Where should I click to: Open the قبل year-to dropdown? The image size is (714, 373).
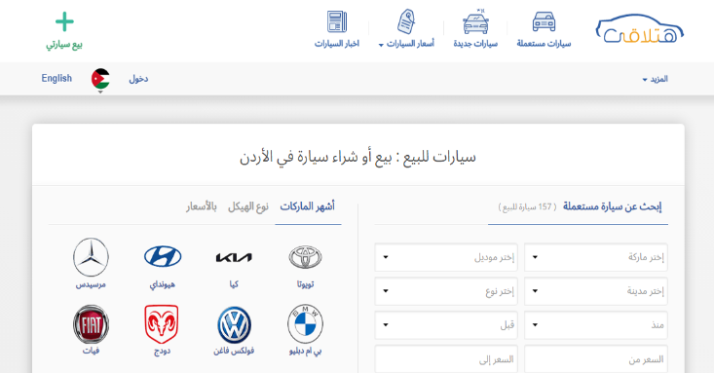446,325
